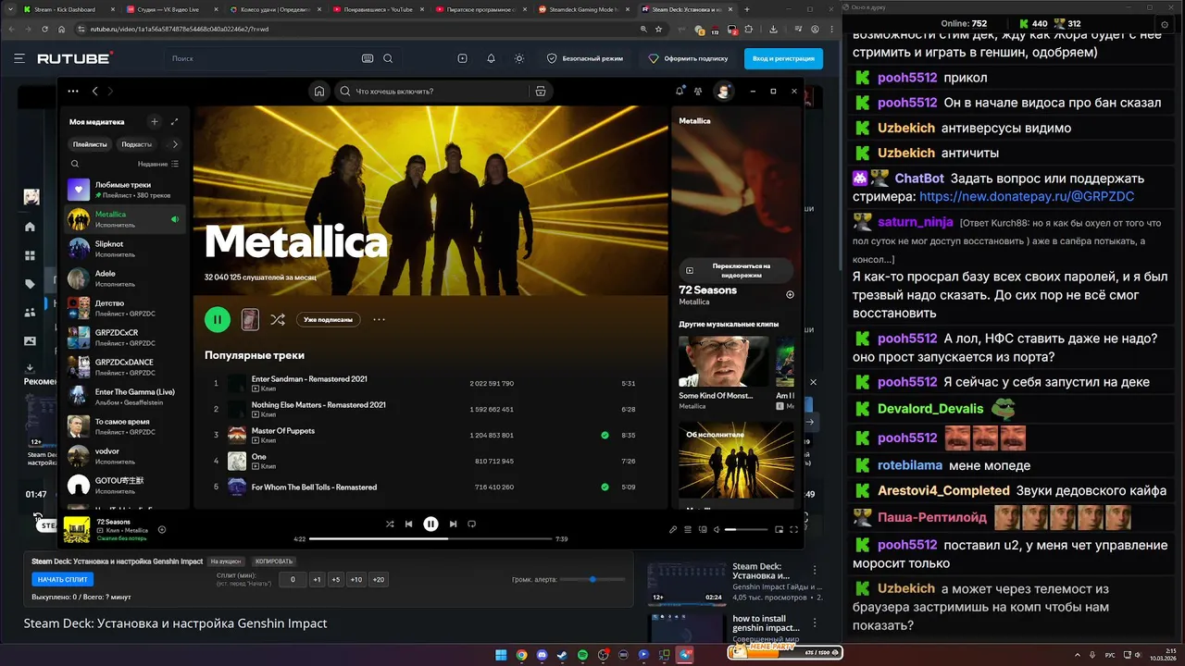Toggle liked checkmark for For Whom The Bell Tolls
Screen dimensions: 1185x666
click(605, 487)
